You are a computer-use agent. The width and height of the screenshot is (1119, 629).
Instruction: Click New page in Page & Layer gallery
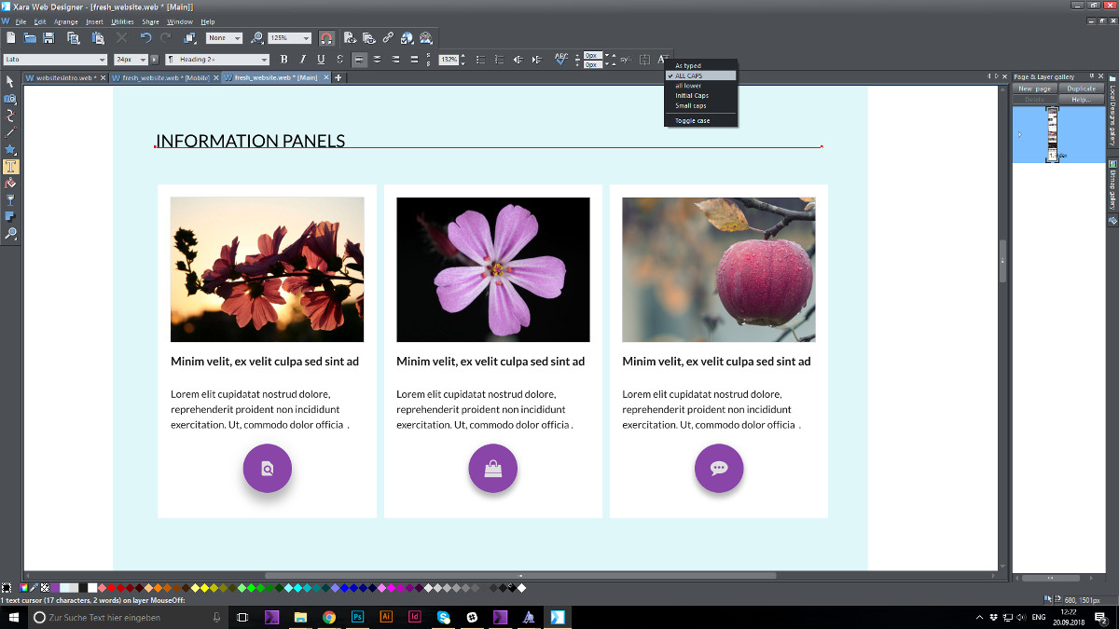[1033, 88]
